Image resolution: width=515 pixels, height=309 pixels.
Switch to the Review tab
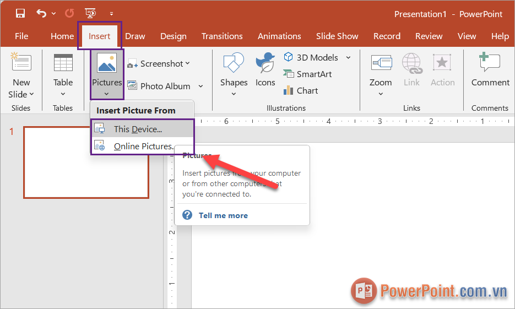[x=429, y=36]
